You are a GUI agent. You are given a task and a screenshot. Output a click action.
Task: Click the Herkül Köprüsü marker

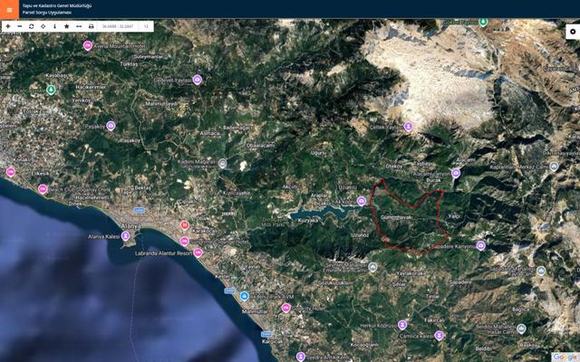pyautogui.click(x=402, y=325)
